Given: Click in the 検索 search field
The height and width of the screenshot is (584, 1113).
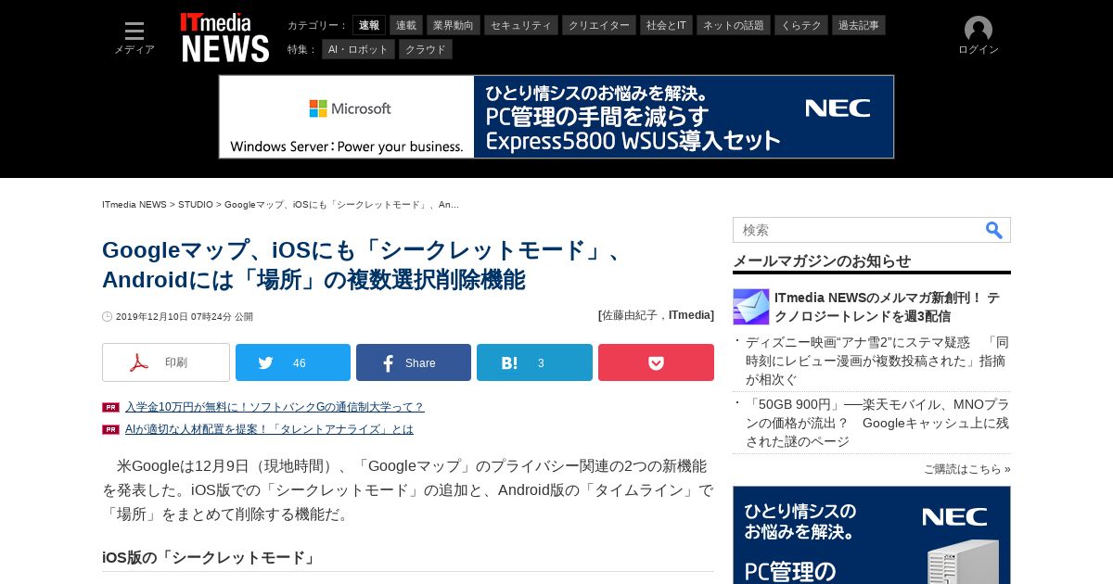Looking at the screenshot, I should pos(858,230).
